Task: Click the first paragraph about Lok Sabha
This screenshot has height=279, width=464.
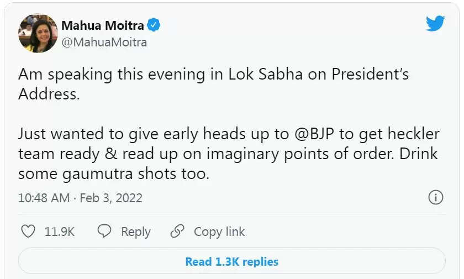Action: 213,84
